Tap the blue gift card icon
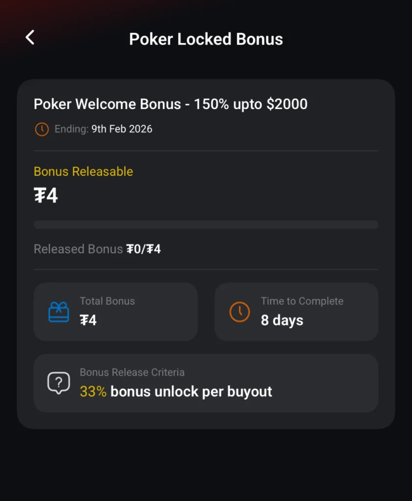 point(59,312)
